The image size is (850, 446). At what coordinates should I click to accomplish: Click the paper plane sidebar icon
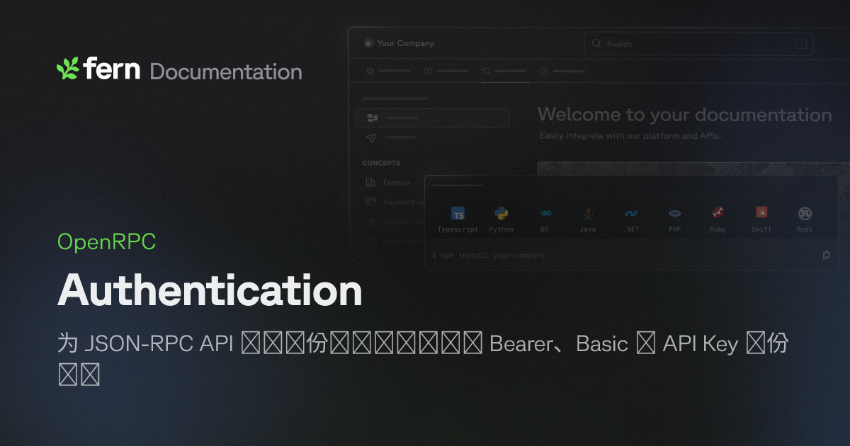point(371,137)
